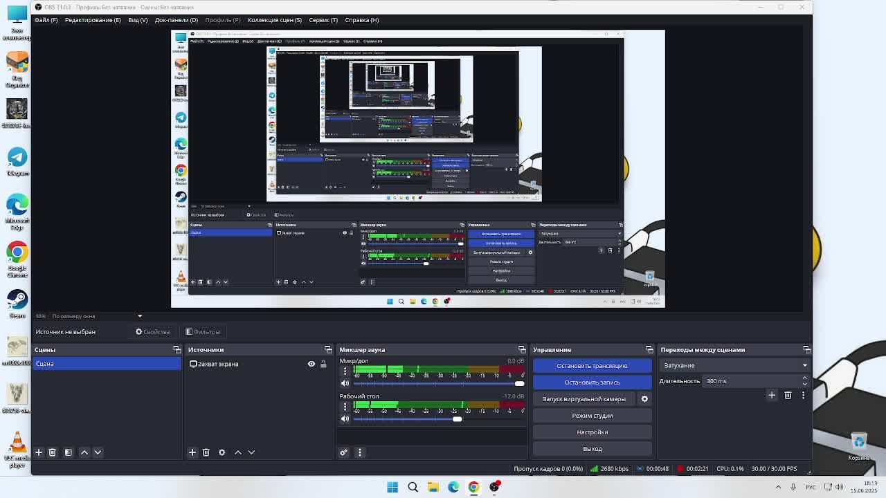Remove the selected scene with trash icon
Viewport: 886px width, 498px height.
coord(52,452)
